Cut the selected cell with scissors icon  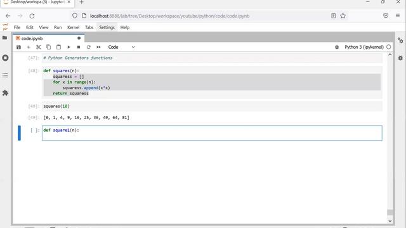38,47
